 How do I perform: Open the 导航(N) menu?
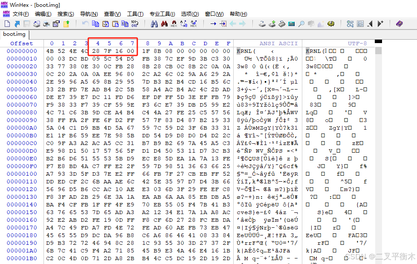click(x=89, y=14)
